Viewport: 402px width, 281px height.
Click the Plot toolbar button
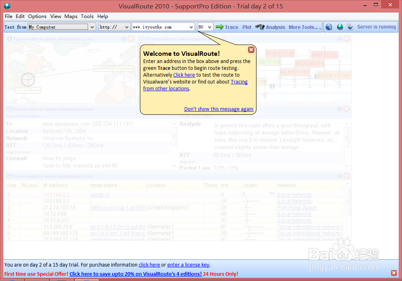[247, 27]
